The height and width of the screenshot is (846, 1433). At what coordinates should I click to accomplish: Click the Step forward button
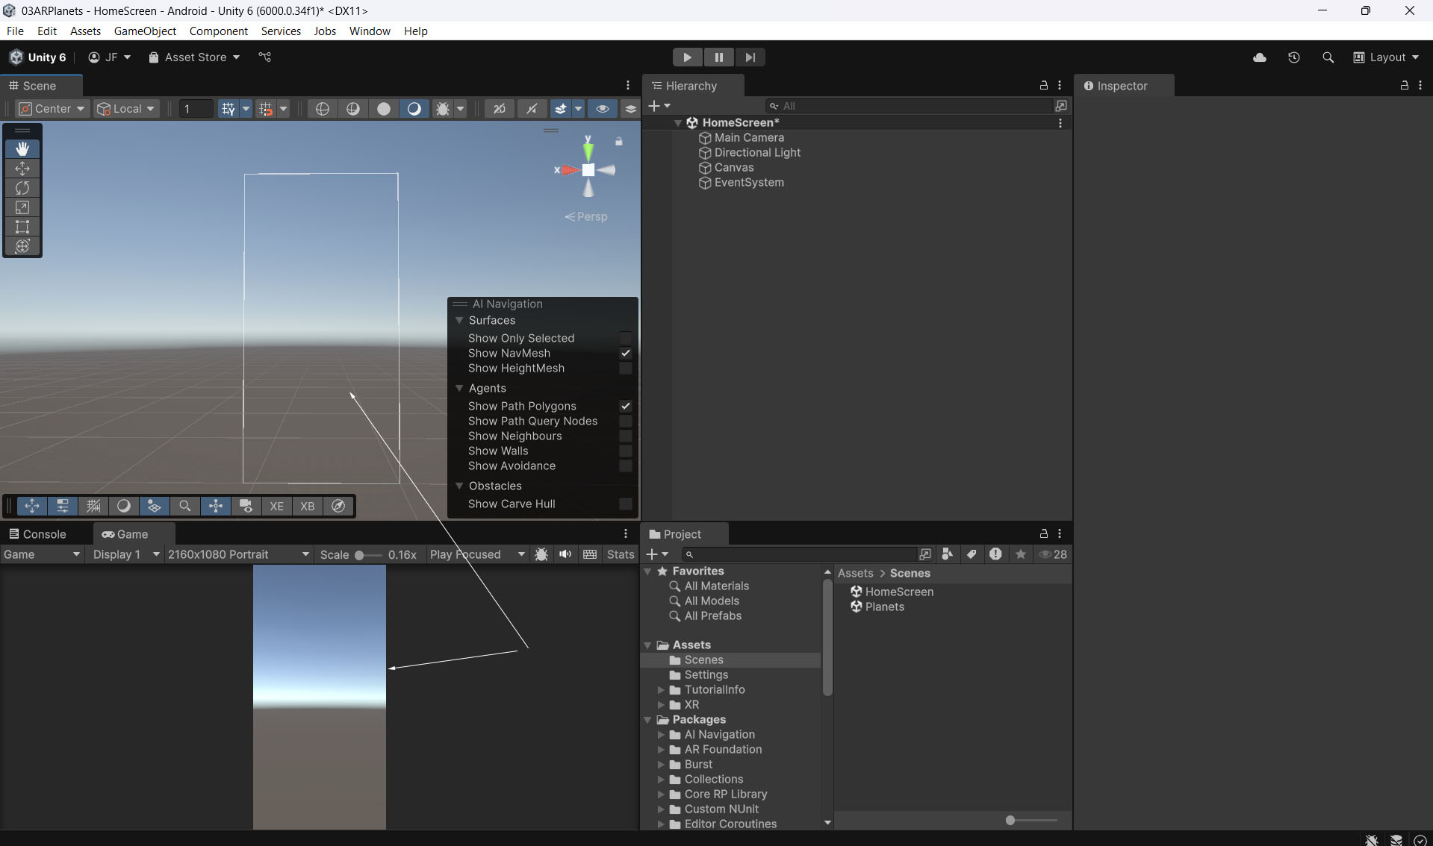tap(750, 57)
